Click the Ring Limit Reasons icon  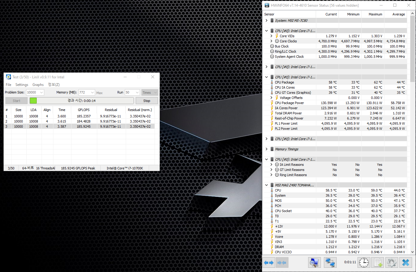(x=277, y=175)
